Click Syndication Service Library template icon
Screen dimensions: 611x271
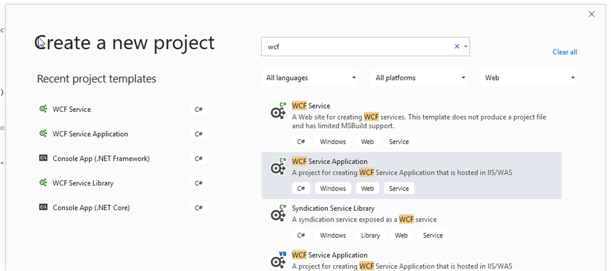278,213
